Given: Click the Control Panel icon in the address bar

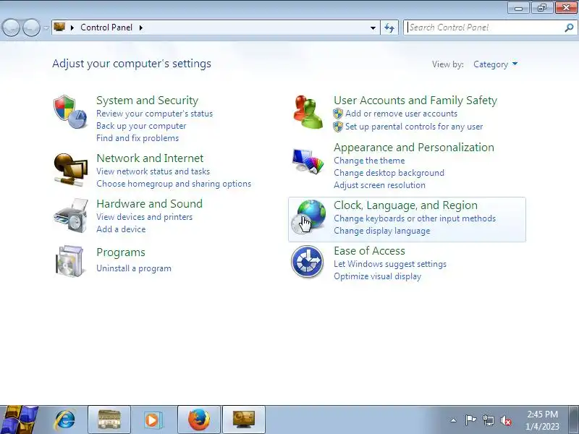Looking at the screenshot, I should (x=59, y=27).
